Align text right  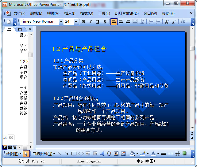[x=128, y=22]
